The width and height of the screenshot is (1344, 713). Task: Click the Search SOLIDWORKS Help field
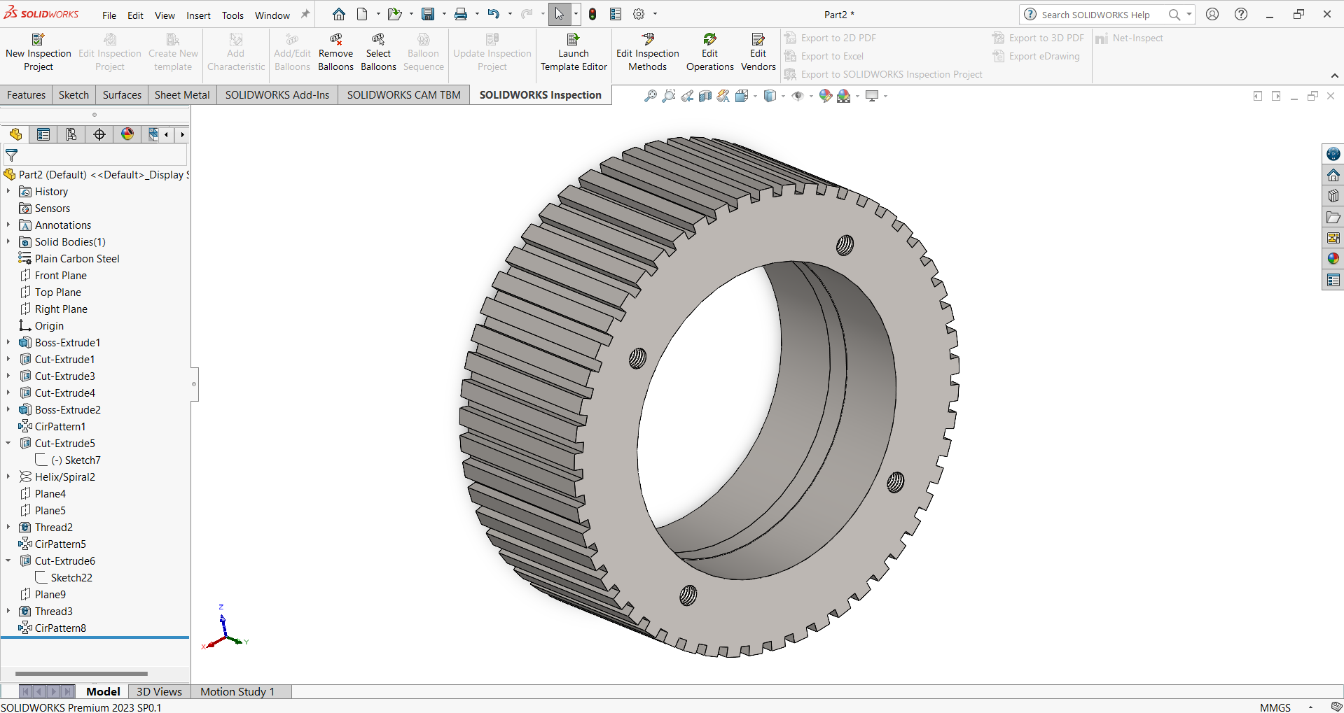tap(1096, 15)
